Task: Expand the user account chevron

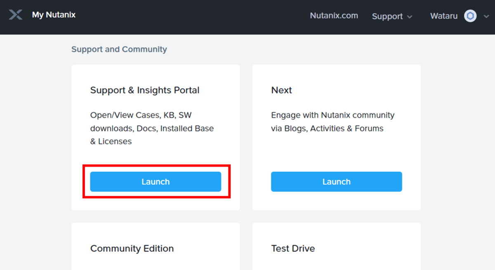Action: pyautogui.click(x=486, y=17)
